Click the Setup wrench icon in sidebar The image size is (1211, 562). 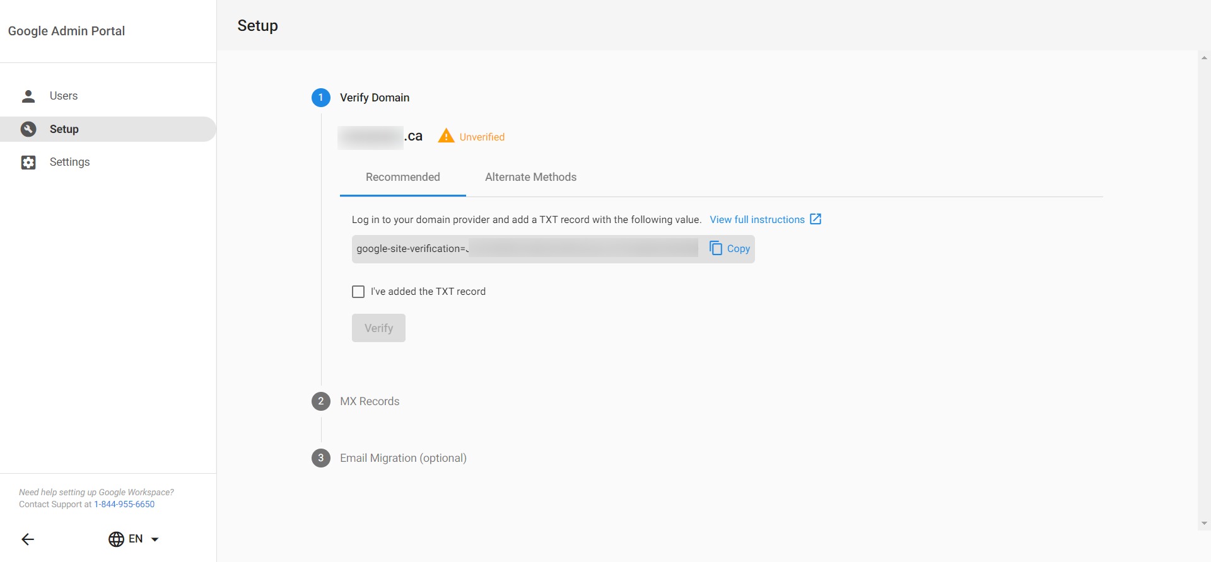28,129
